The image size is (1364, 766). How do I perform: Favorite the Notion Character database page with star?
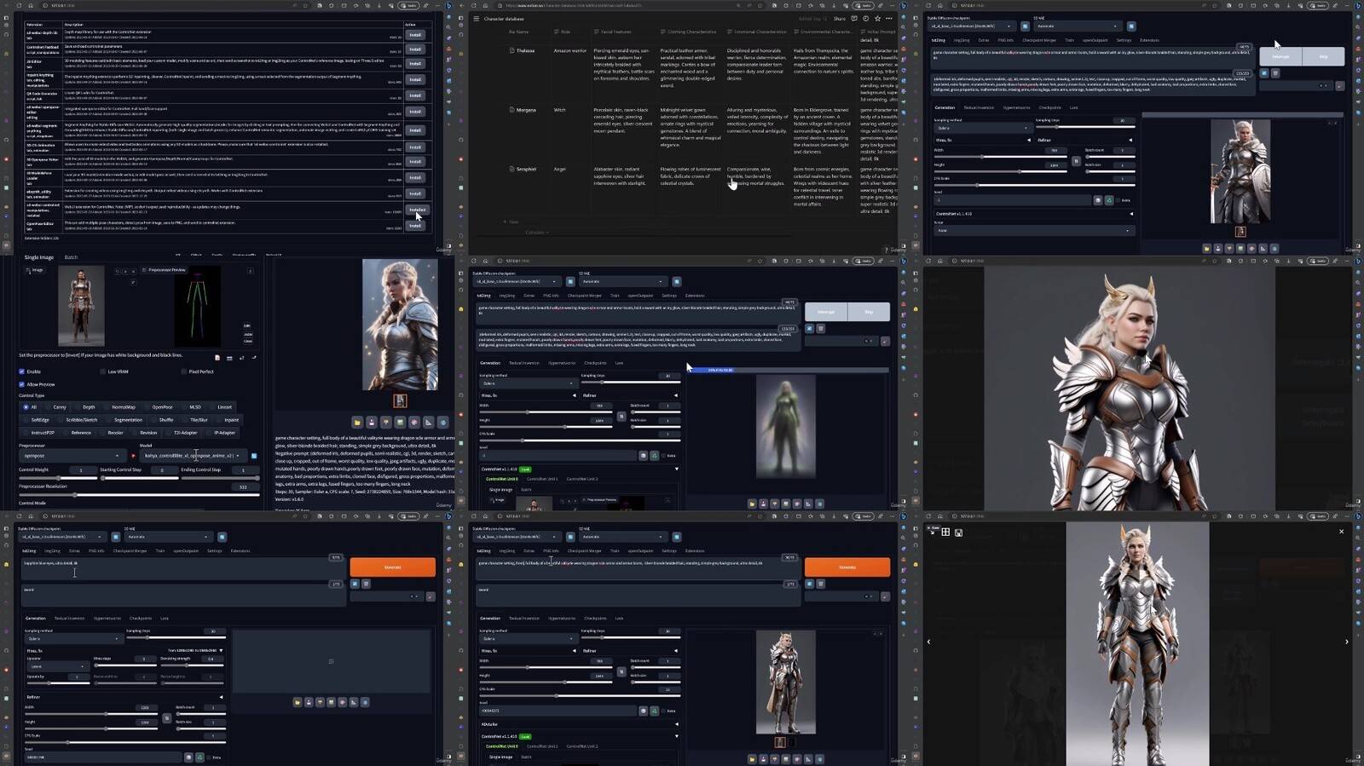point(877,18)
